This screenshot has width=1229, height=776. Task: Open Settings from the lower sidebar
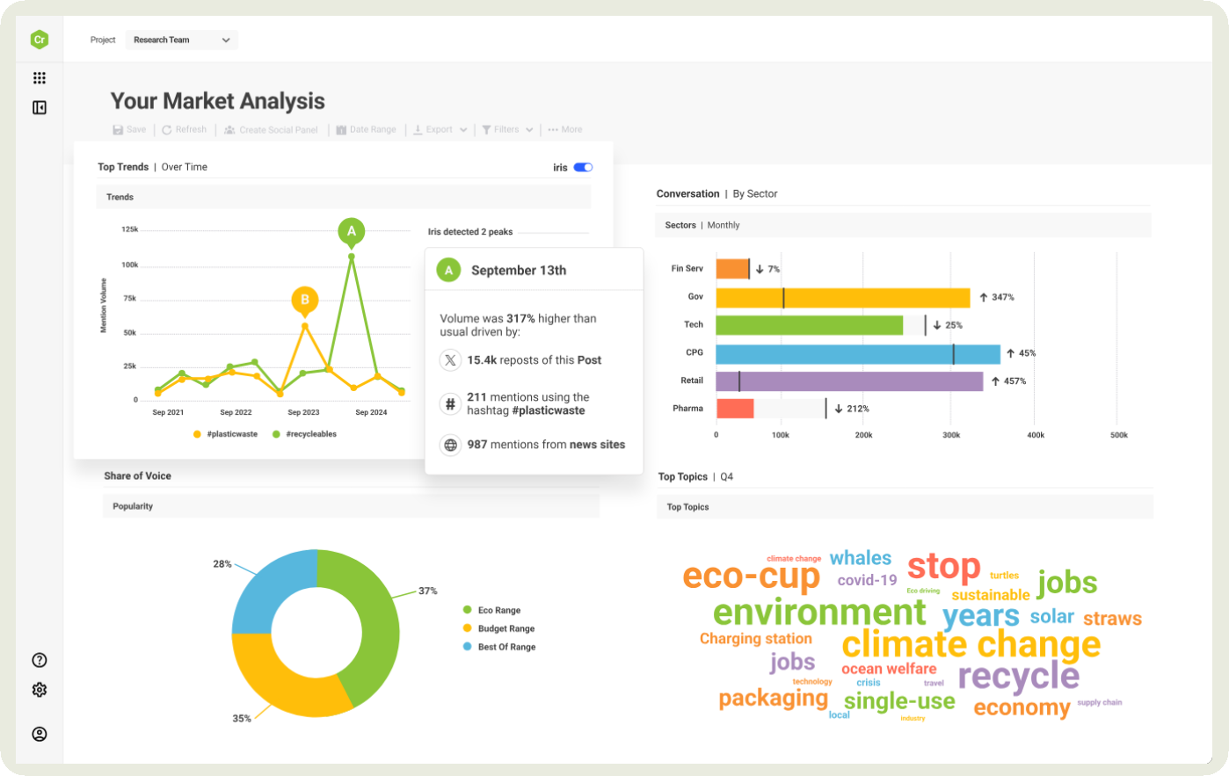coord(39,690)
